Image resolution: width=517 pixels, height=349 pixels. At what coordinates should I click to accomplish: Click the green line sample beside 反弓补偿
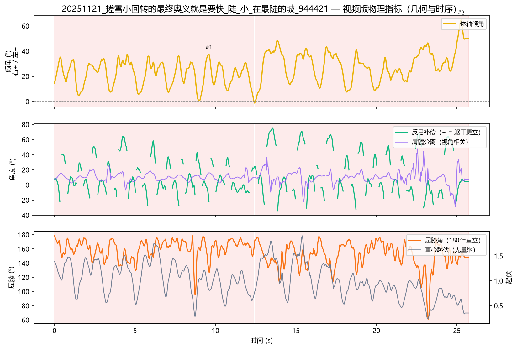coord(401,132)
